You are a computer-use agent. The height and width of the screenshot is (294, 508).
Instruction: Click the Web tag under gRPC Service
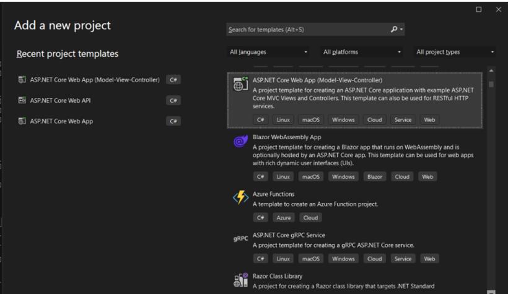pyautogui.click(x=429, y=259)
